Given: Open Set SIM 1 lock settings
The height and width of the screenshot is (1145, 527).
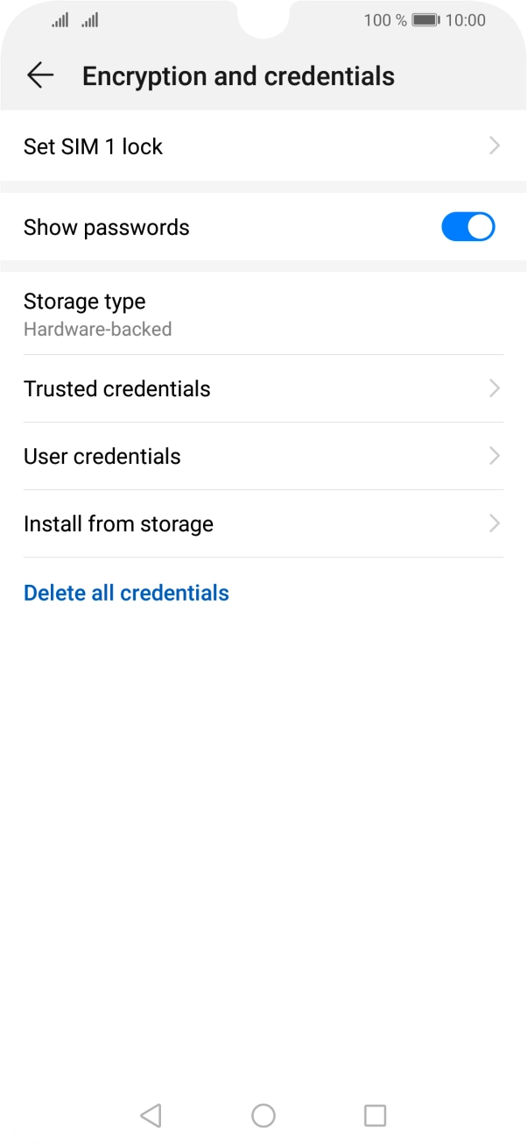Looking at the screenshot, I should click(94, 146).
